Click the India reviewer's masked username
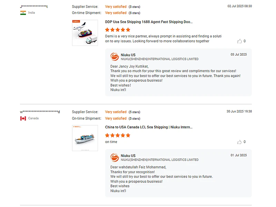 click(34, 7)
